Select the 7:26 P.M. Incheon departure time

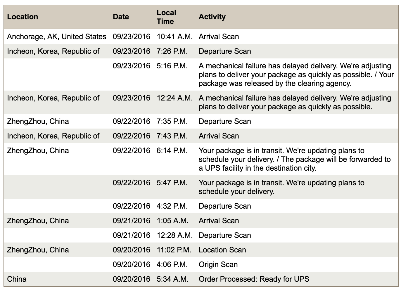tap(172, 51)
